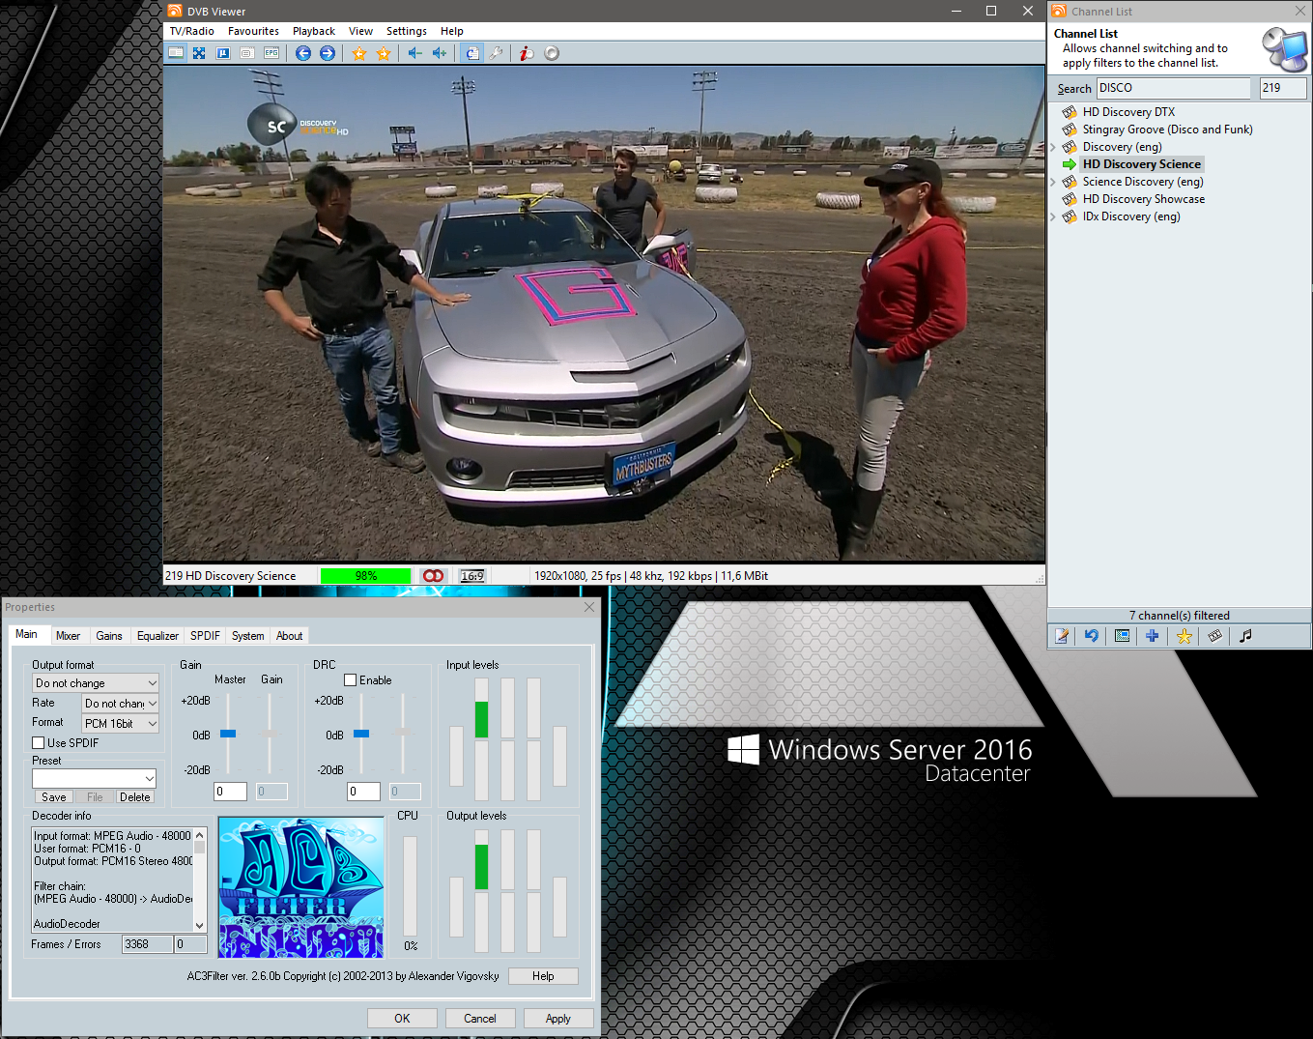Click the EPG toolbar icon
The height and width of the screenshot is (1039, 1313).
coord(271,53)
